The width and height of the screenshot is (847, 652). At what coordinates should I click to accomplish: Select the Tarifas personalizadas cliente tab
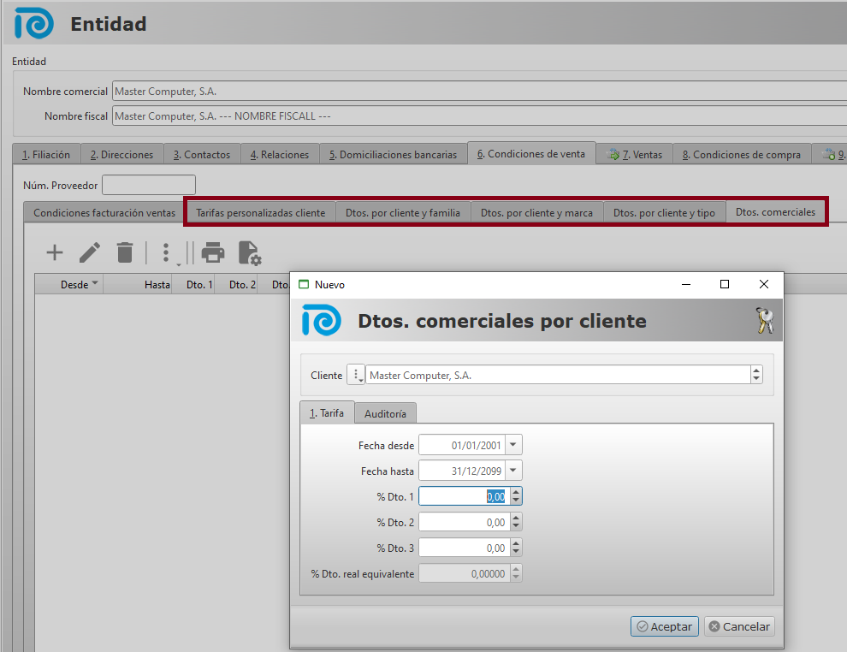coord(260,213)
